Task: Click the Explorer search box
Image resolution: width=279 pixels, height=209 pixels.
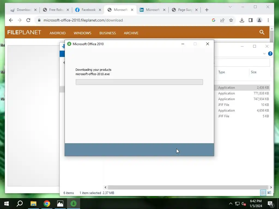Action: tap(242, 63)
